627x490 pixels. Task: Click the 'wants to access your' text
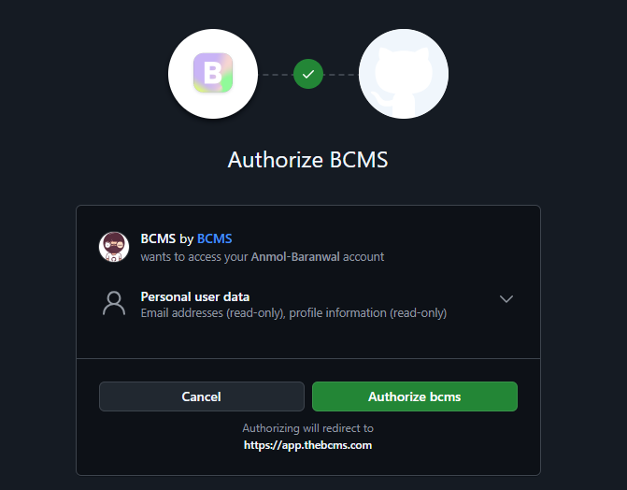coord(194,256)
